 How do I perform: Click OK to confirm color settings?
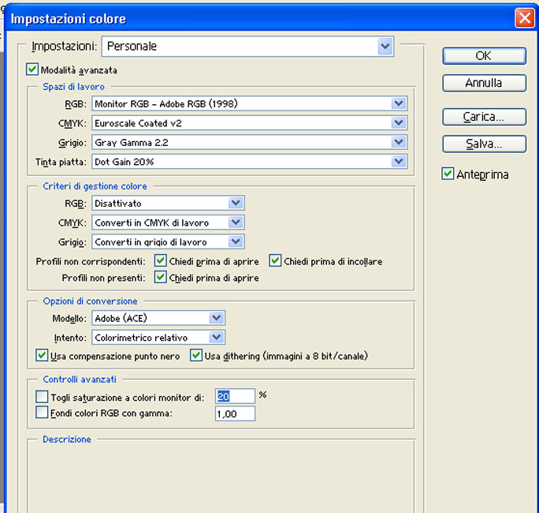[x=484, y=56]
